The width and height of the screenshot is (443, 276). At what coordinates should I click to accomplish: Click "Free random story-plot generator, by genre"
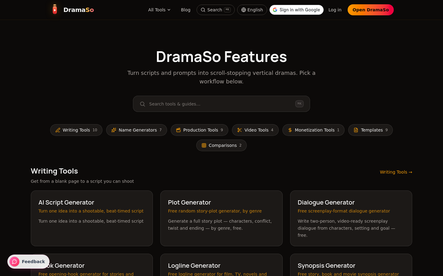tap(215, 211)
